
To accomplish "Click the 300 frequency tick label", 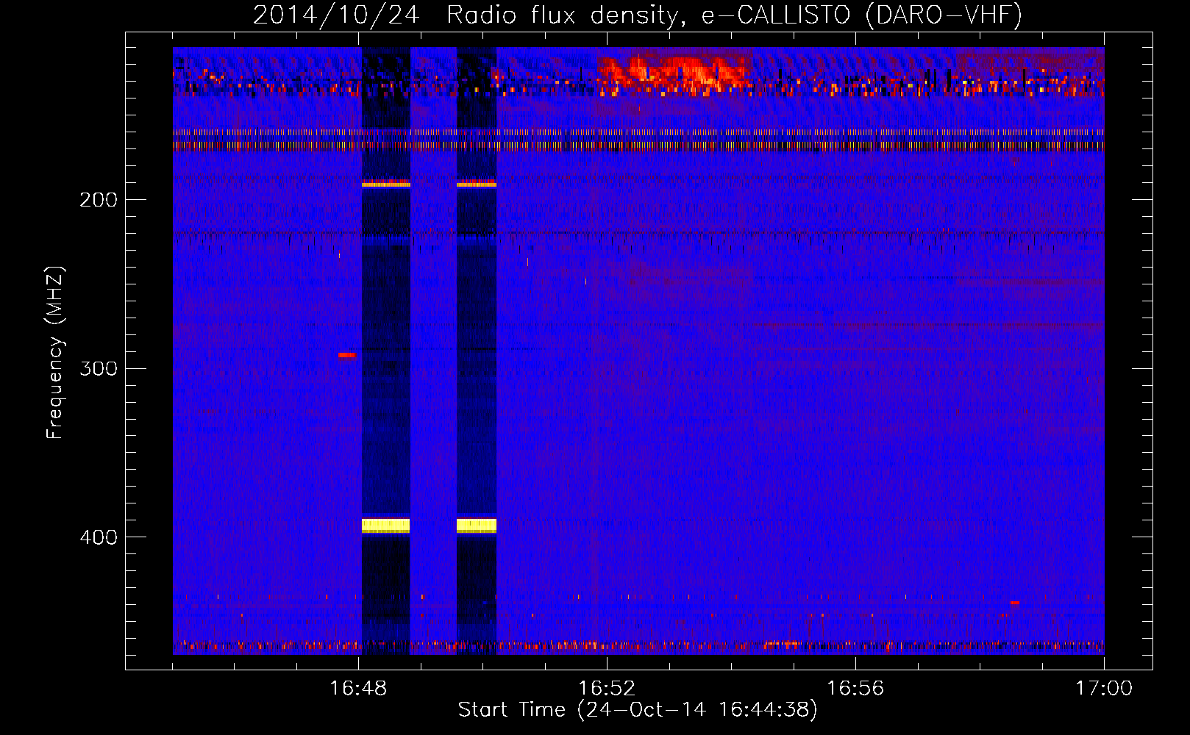I will coord(99,368).
